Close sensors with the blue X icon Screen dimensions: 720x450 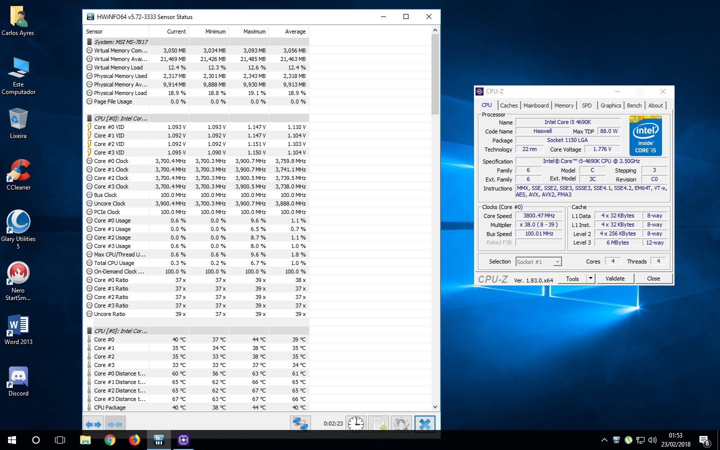424,424
